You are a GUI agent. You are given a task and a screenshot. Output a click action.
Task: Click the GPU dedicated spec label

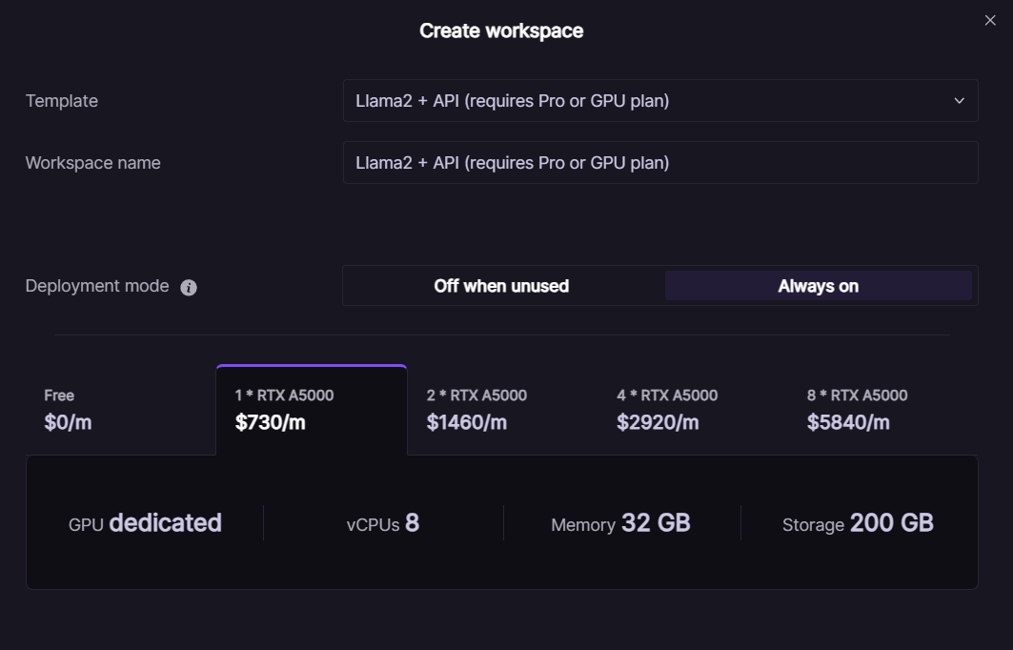(145, 522)
